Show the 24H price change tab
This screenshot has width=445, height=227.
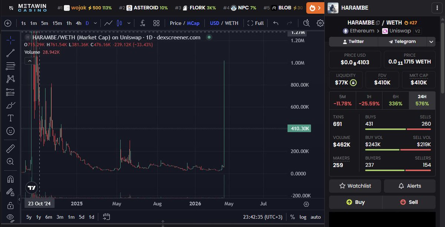point(422,100)
